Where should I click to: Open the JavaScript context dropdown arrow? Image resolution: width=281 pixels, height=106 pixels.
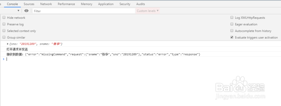[18, 11]
